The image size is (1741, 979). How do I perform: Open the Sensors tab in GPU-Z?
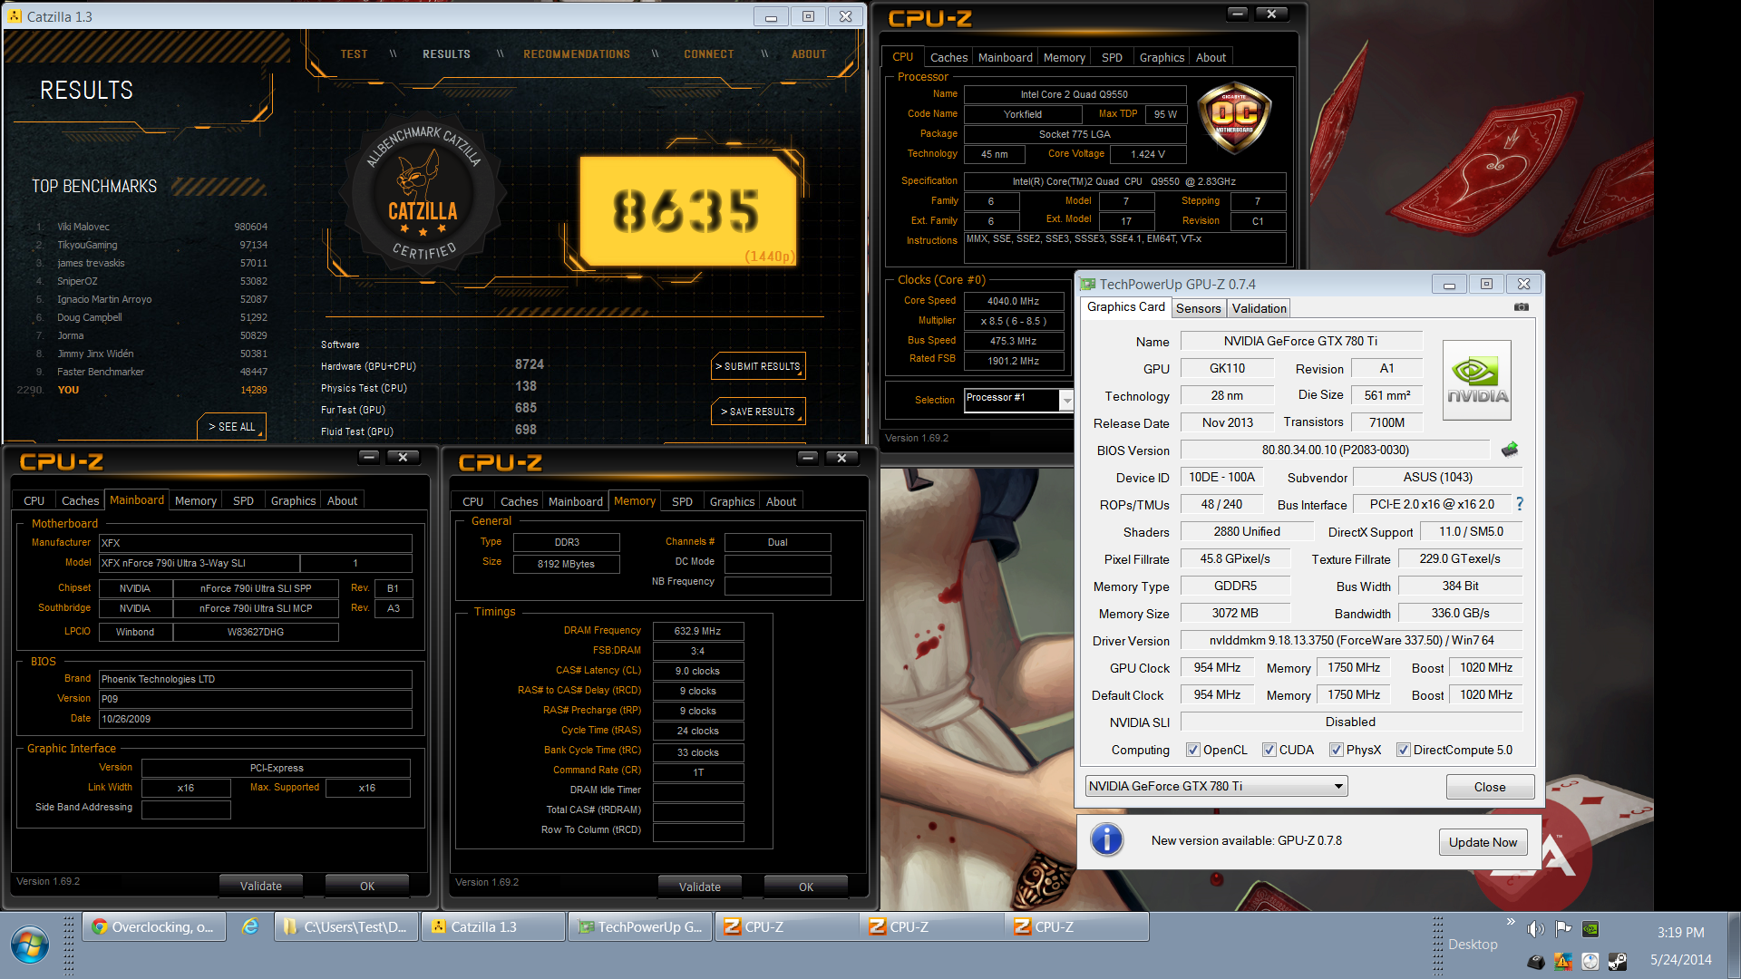[1198, 308]
